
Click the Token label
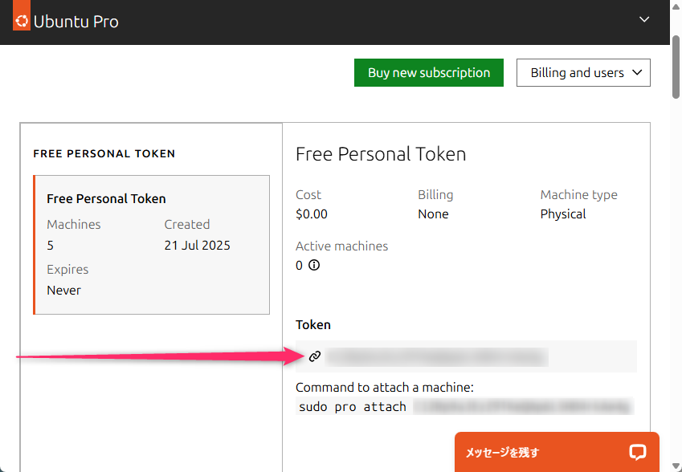(x=313, y=324)
